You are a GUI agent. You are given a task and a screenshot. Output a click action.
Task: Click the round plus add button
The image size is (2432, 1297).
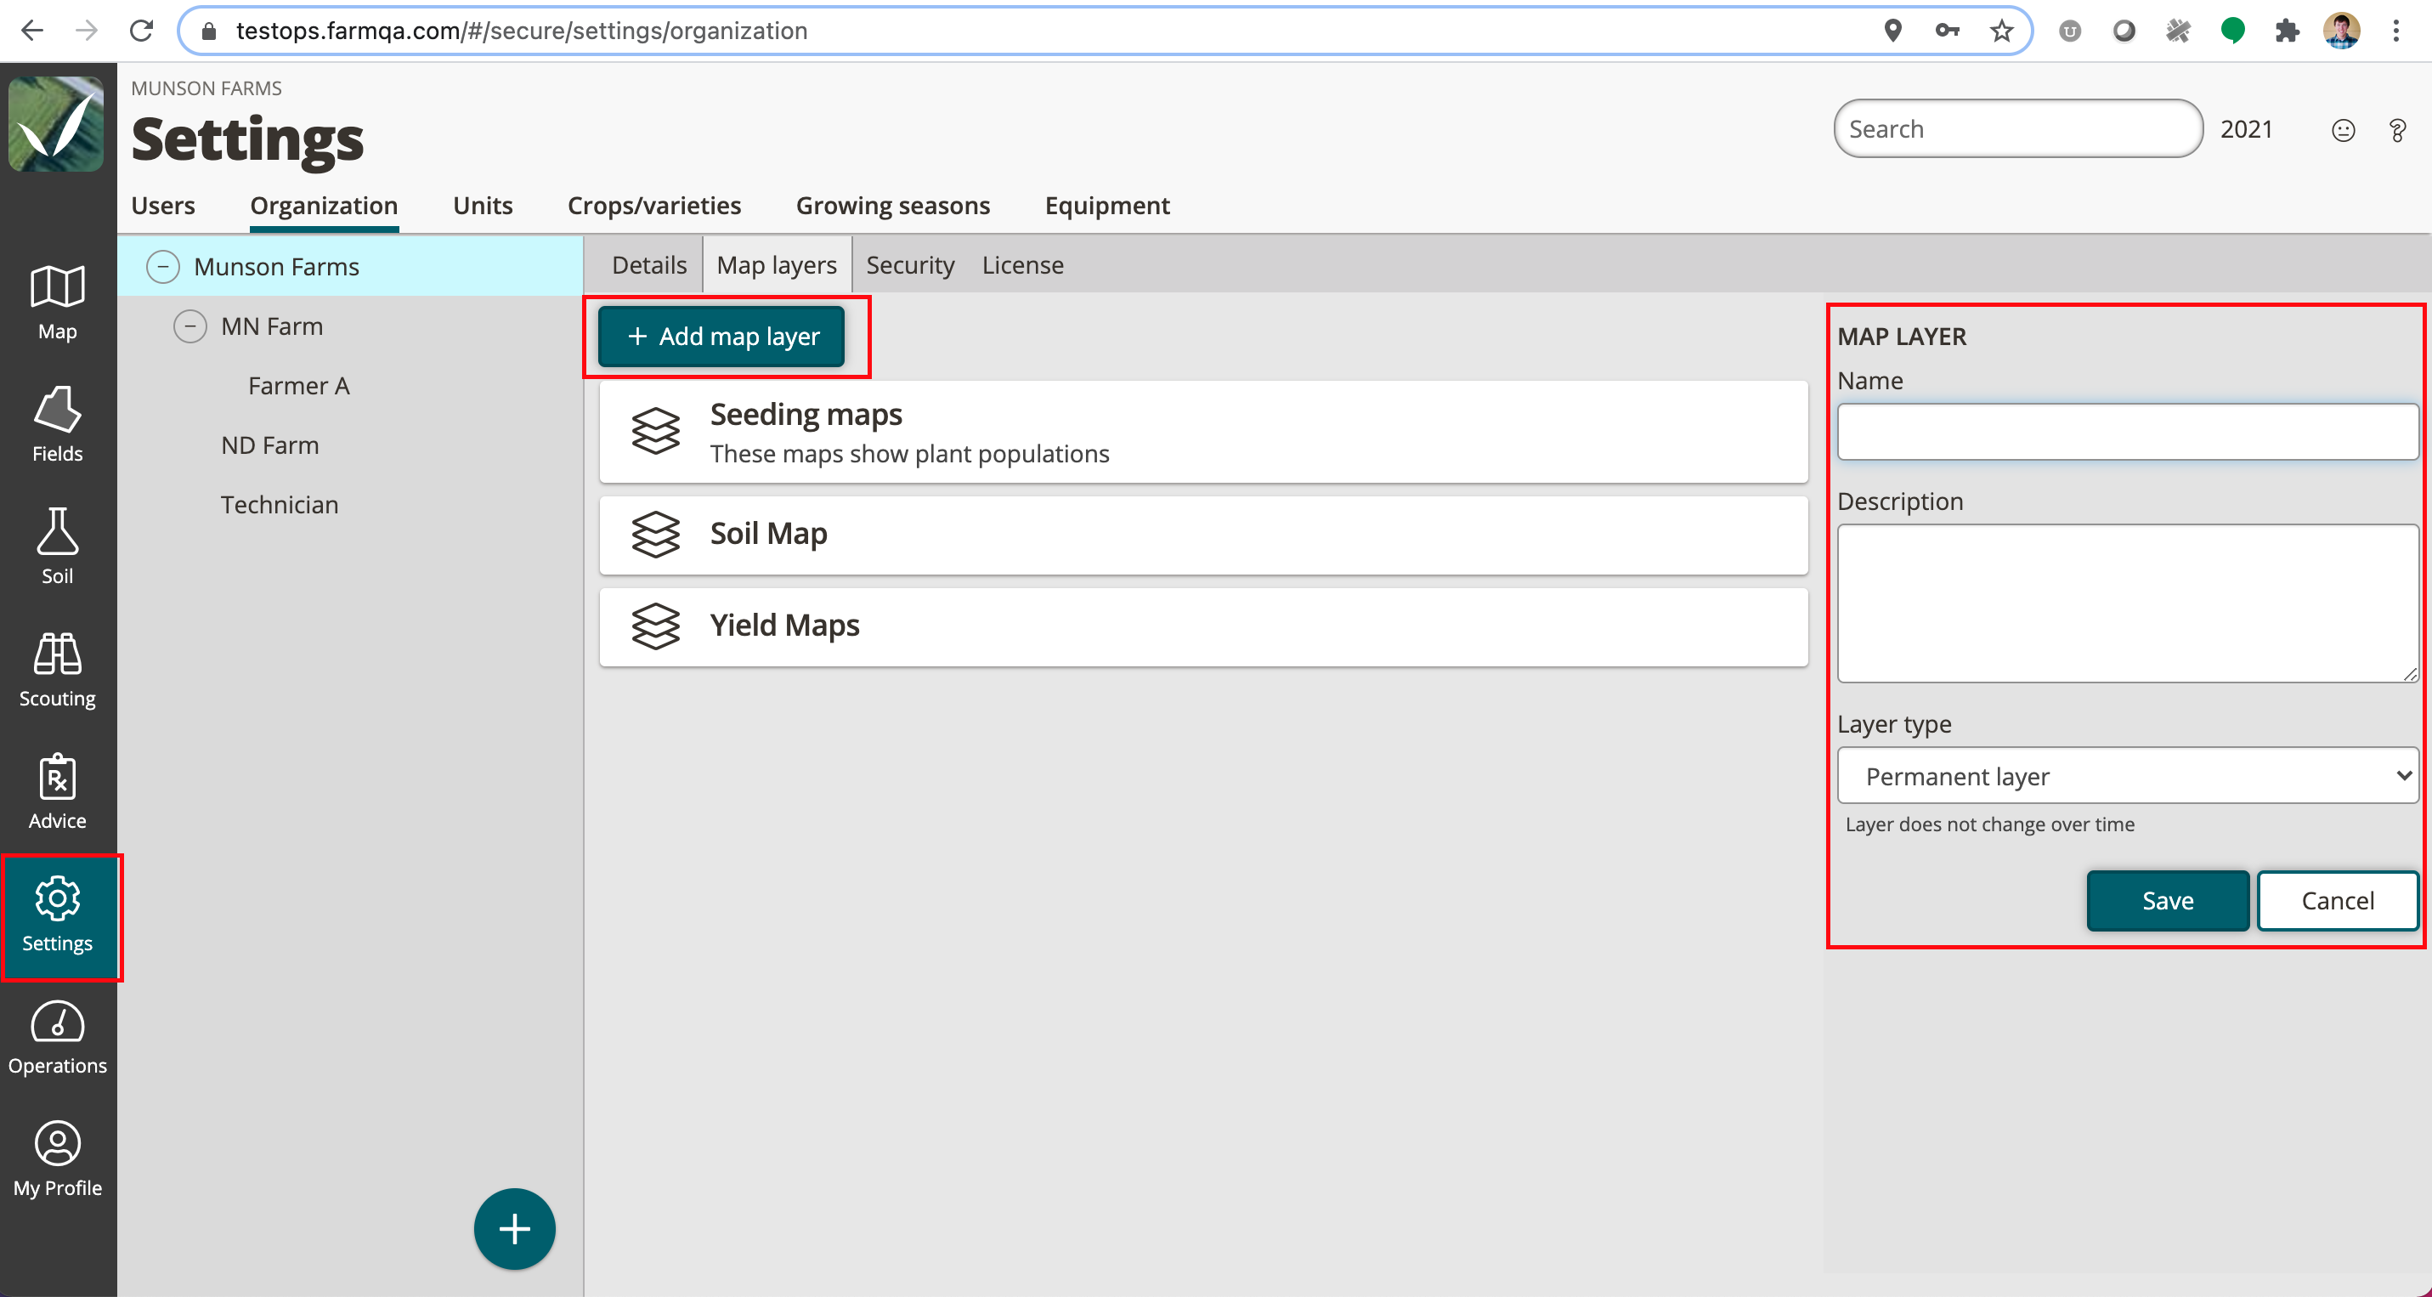(515, 1229)
